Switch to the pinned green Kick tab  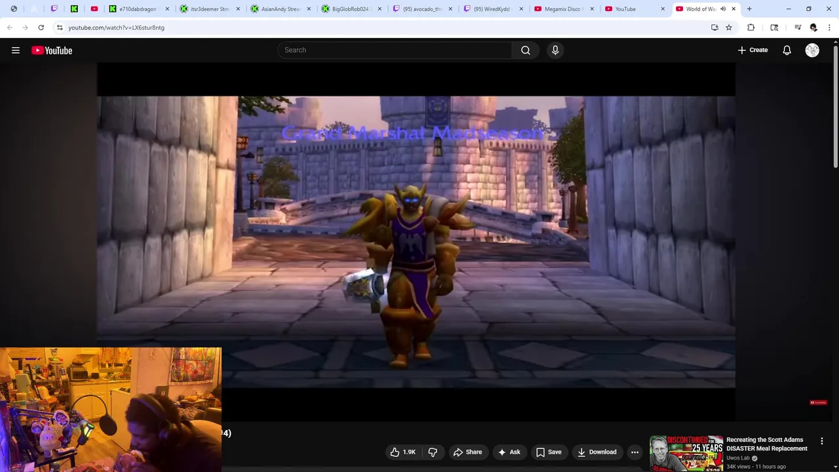74,9
